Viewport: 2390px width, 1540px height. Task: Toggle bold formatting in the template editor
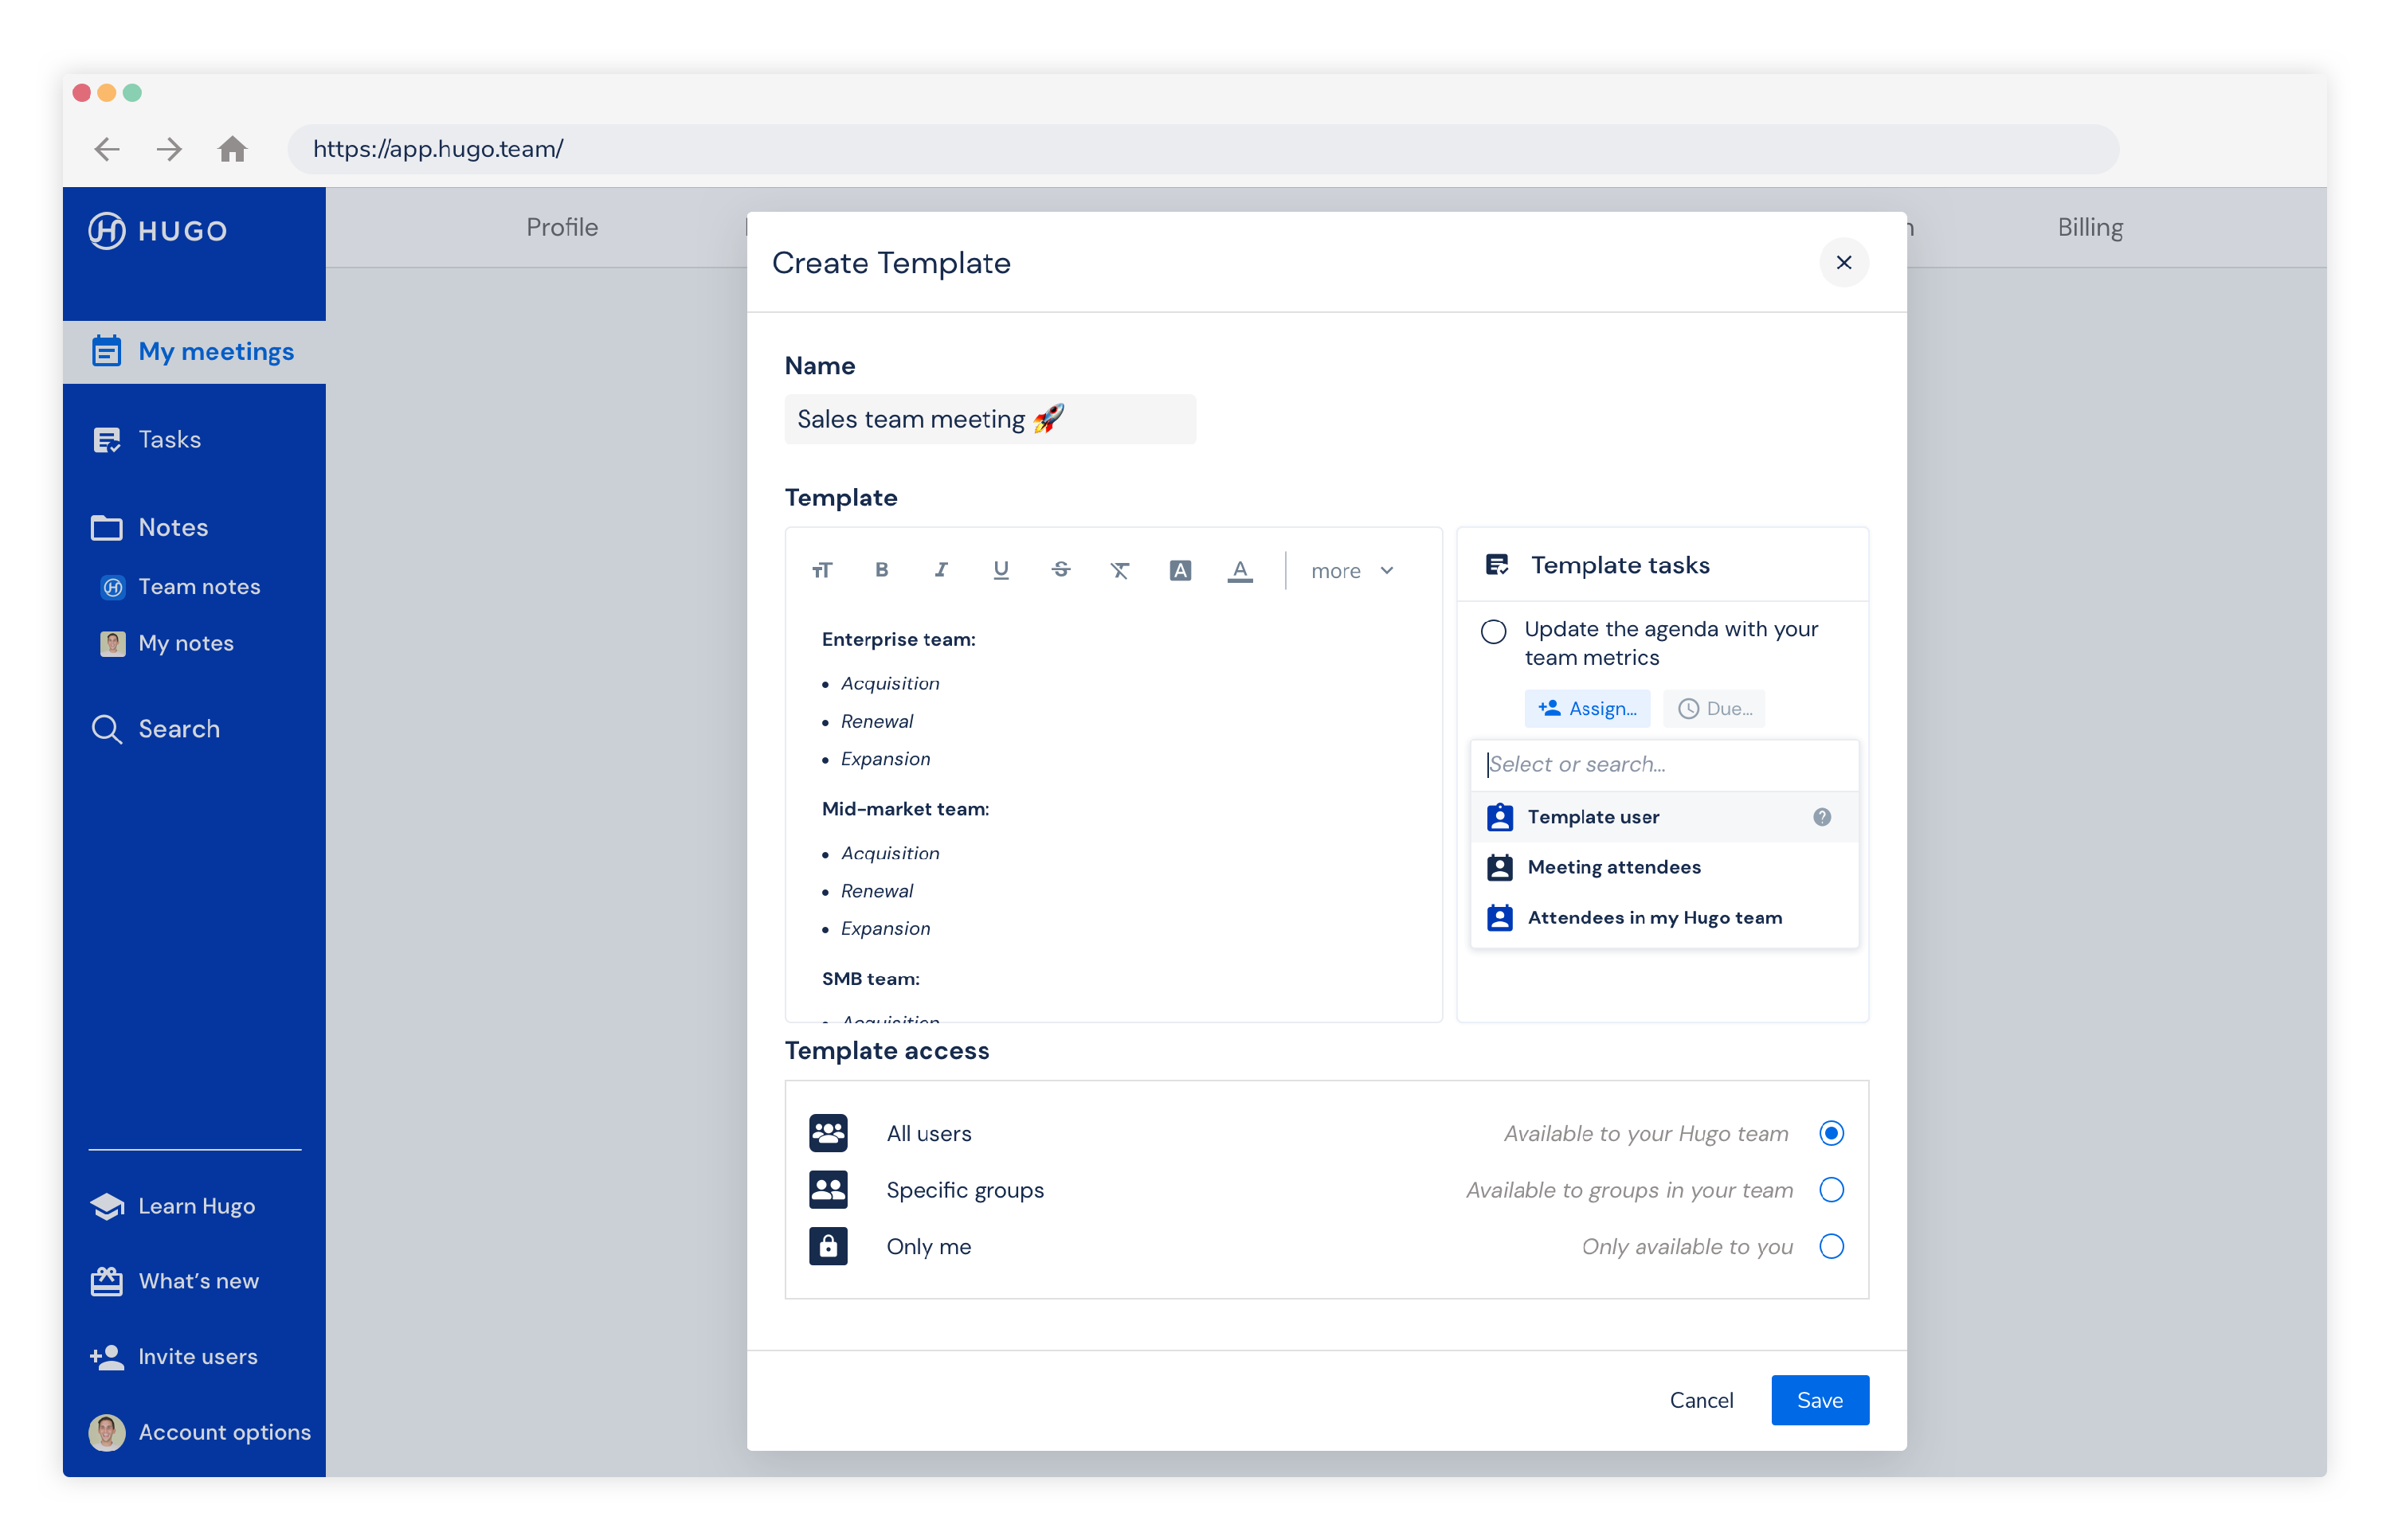click(x=881, y=570)
